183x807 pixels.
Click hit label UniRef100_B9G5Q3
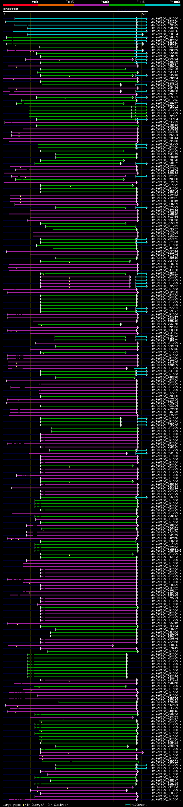coord(164,37)
